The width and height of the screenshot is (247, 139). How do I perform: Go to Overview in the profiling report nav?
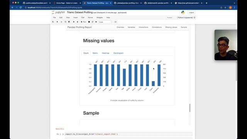(x=120, y=27)
